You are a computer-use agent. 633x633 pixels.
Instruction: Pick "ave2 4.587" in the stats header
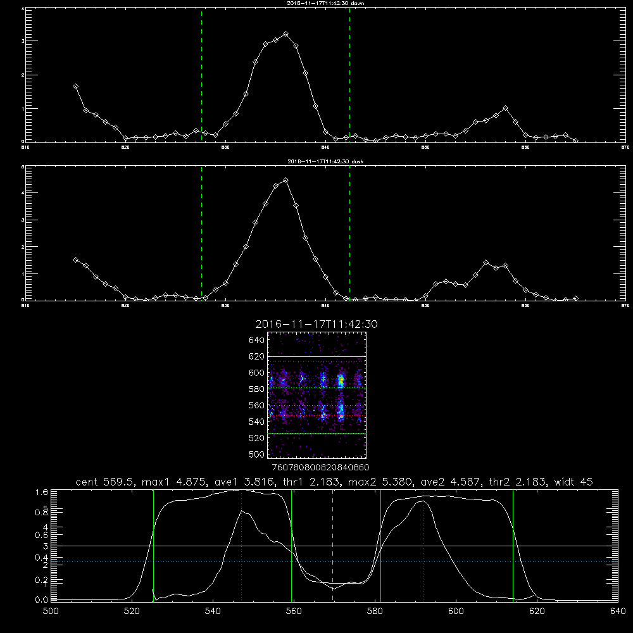(449, 482)
